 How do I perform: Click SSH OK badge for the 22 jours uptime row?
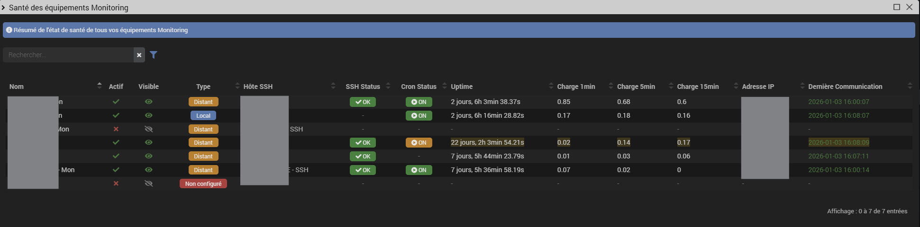coord(363,142)
